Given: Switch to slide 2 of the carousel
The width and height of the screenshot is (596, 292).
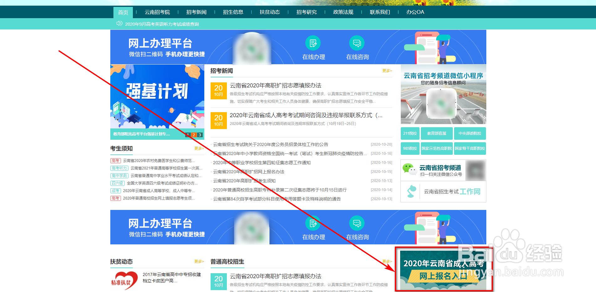Looking at the screenshot, I should (194, 135).
